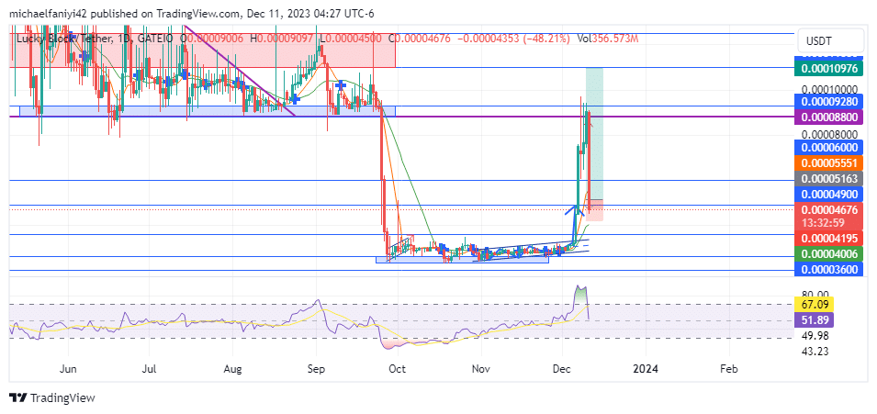Select the green long position target zone

pos(594,133)
